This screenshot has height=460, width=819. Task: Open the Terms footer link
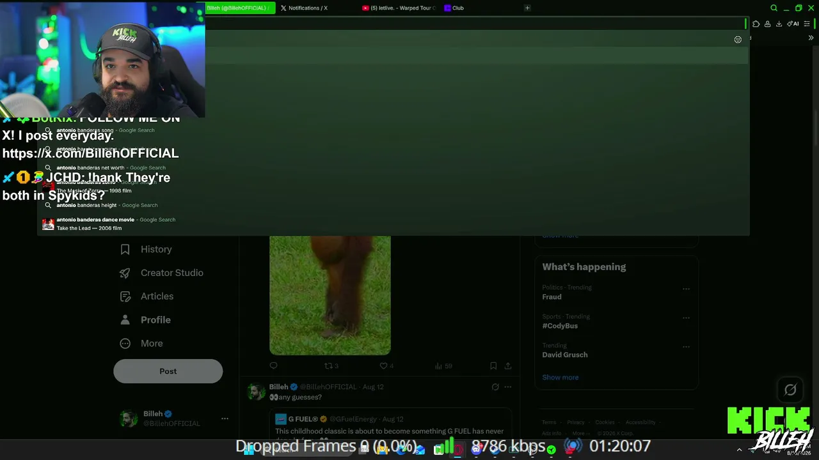click(x=549, y=422)
